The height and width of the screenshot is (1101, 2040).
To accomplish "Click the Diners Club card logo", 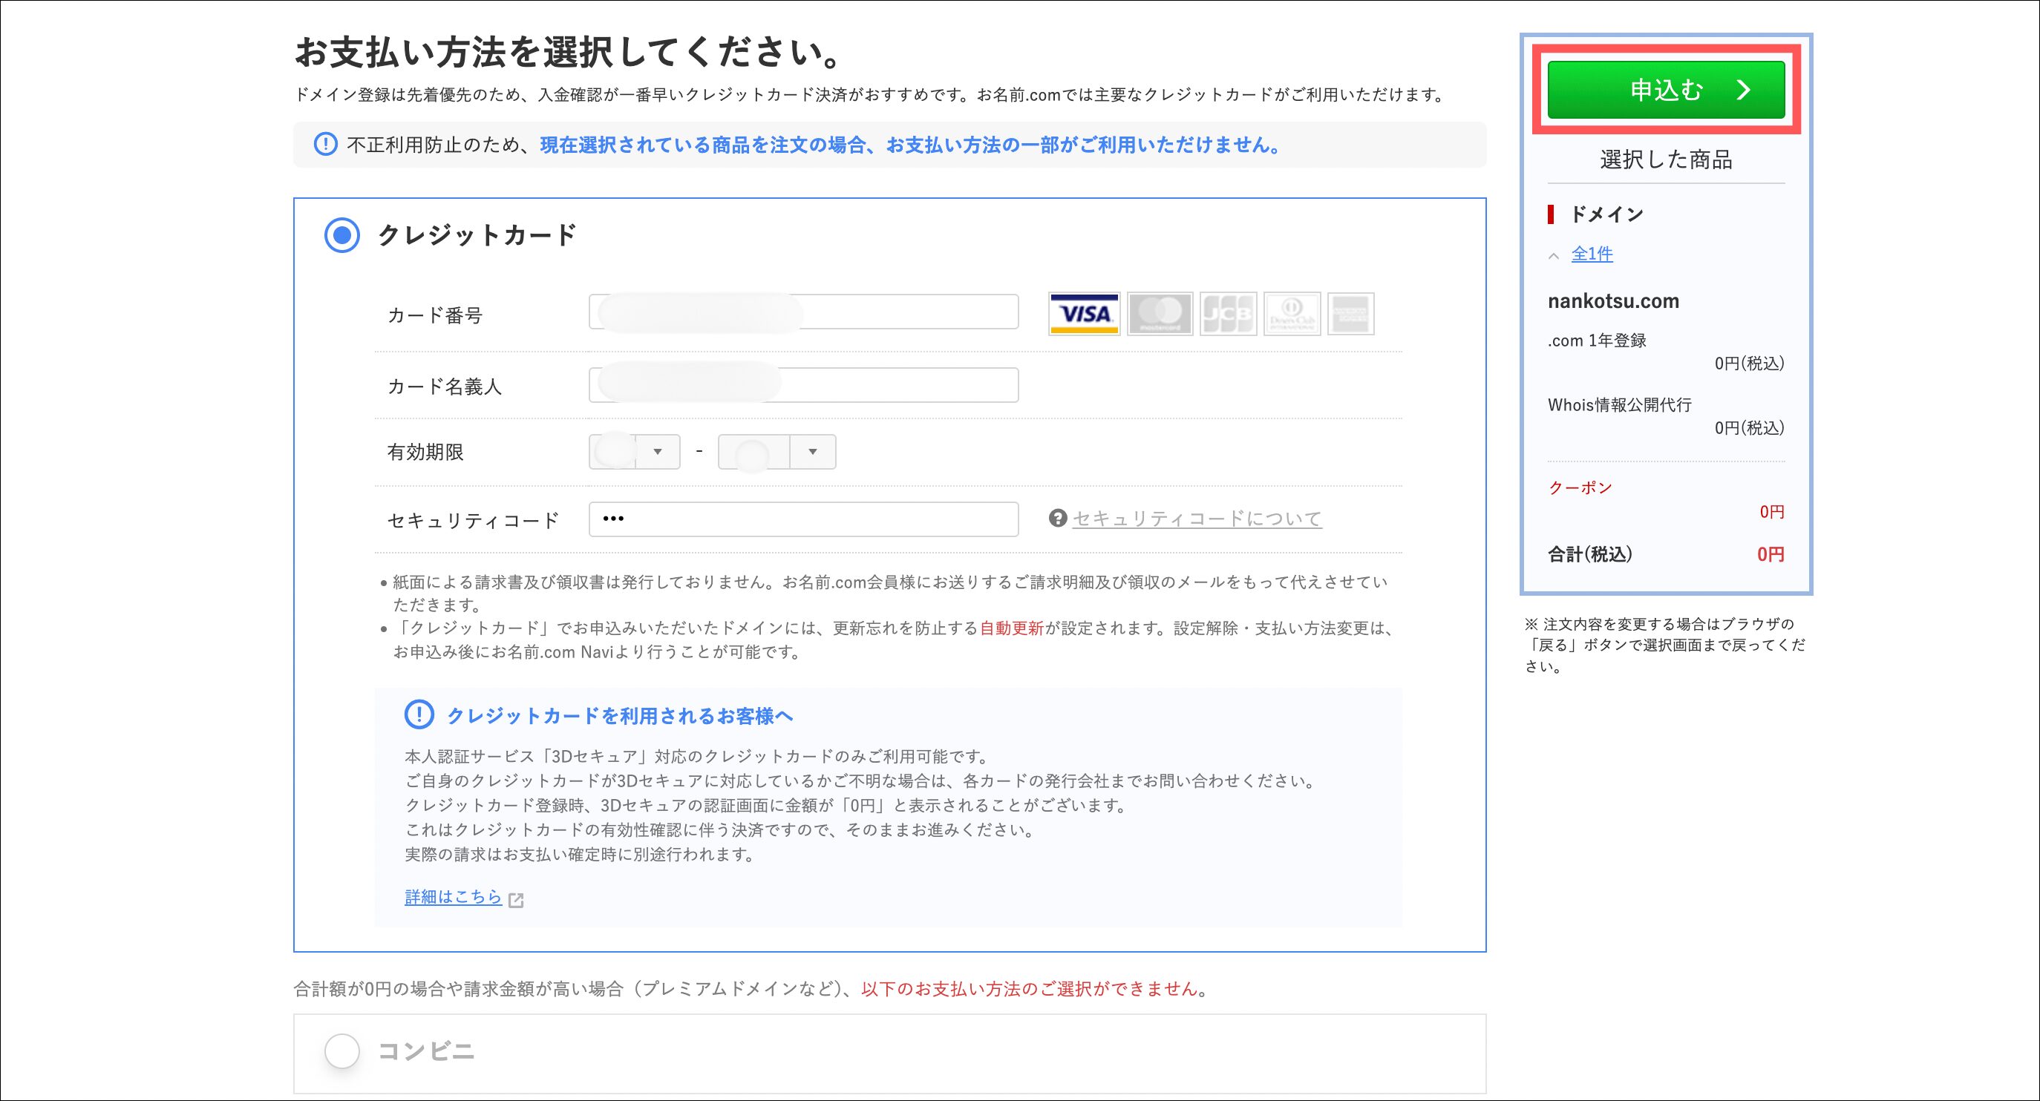I will coord(1292,315).
